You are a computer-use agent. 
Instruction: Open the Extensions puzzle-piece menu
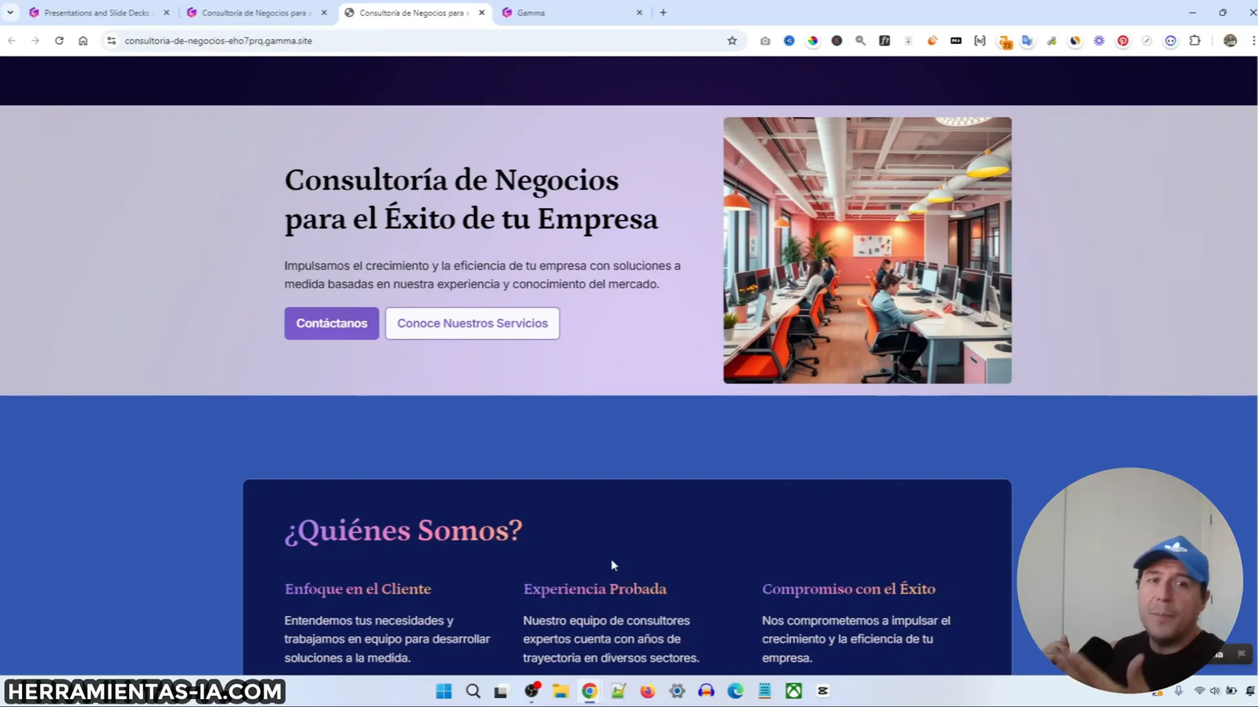pos(1196,40)
